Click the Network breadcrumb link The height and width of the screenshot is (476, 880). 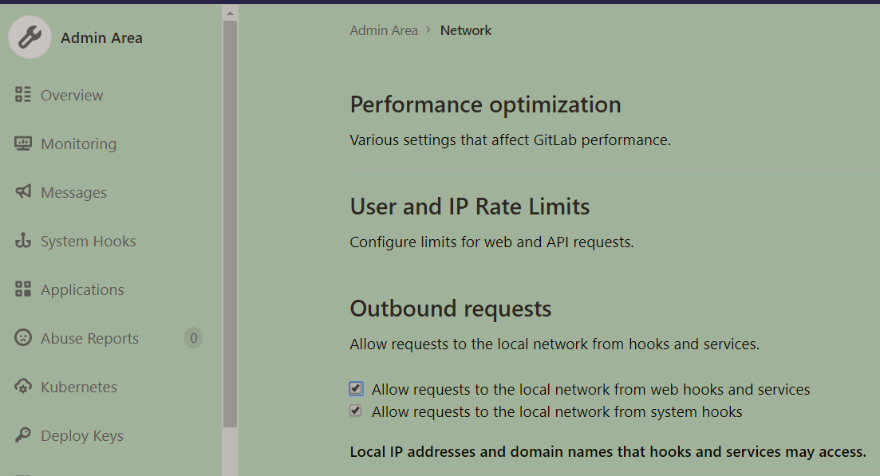click(466, 30)
